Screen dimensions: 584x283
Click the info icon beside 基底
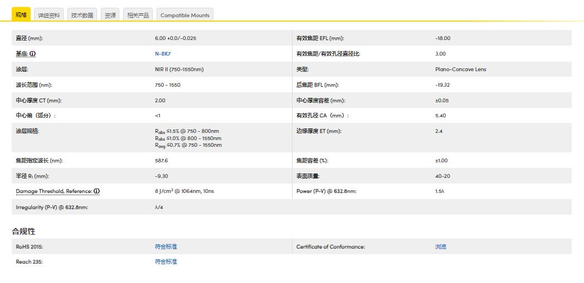pyautogui.click(x=33, y=54)
